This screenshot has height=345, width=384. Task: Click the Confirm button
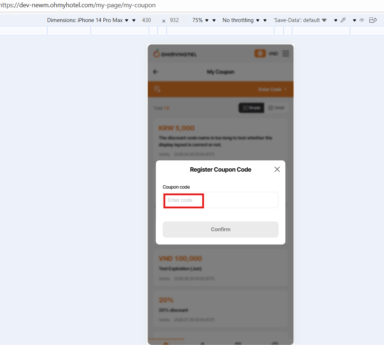pos(220,229)
